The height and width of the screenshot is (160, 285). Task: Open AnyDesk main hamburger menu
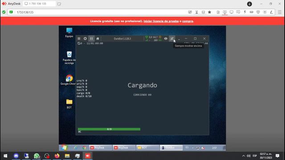point(280,12)
